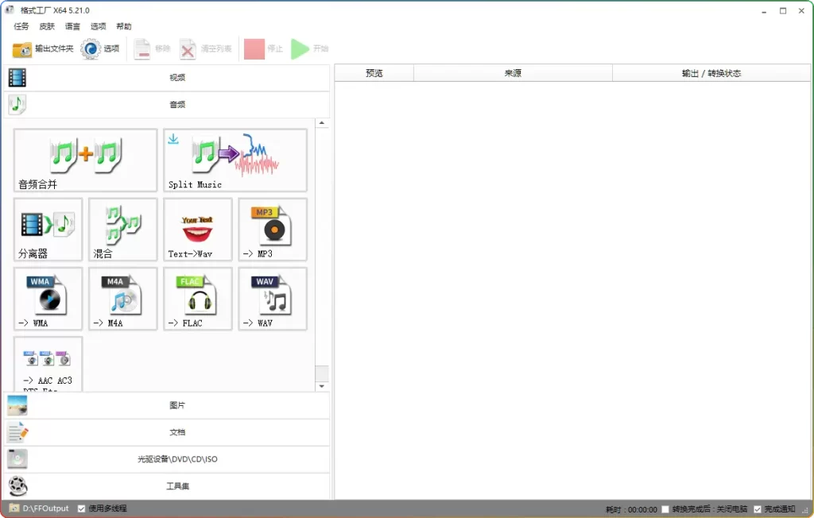
Task: Open the Text->Wav converter
Action: click(197, 230)
